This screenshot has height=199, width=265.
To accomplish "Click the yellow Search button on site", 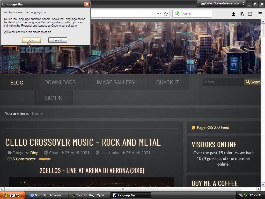I will (253, 82).
